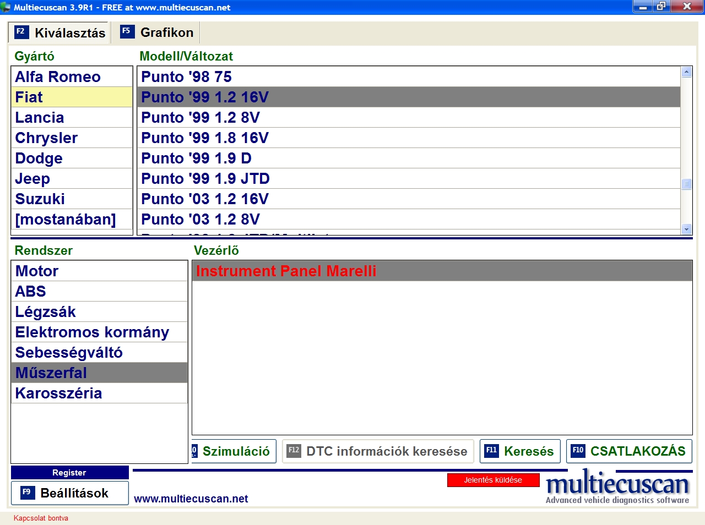Click the F2 key icon
This screenshot has height=525, width=705.
tap(21, 32)
